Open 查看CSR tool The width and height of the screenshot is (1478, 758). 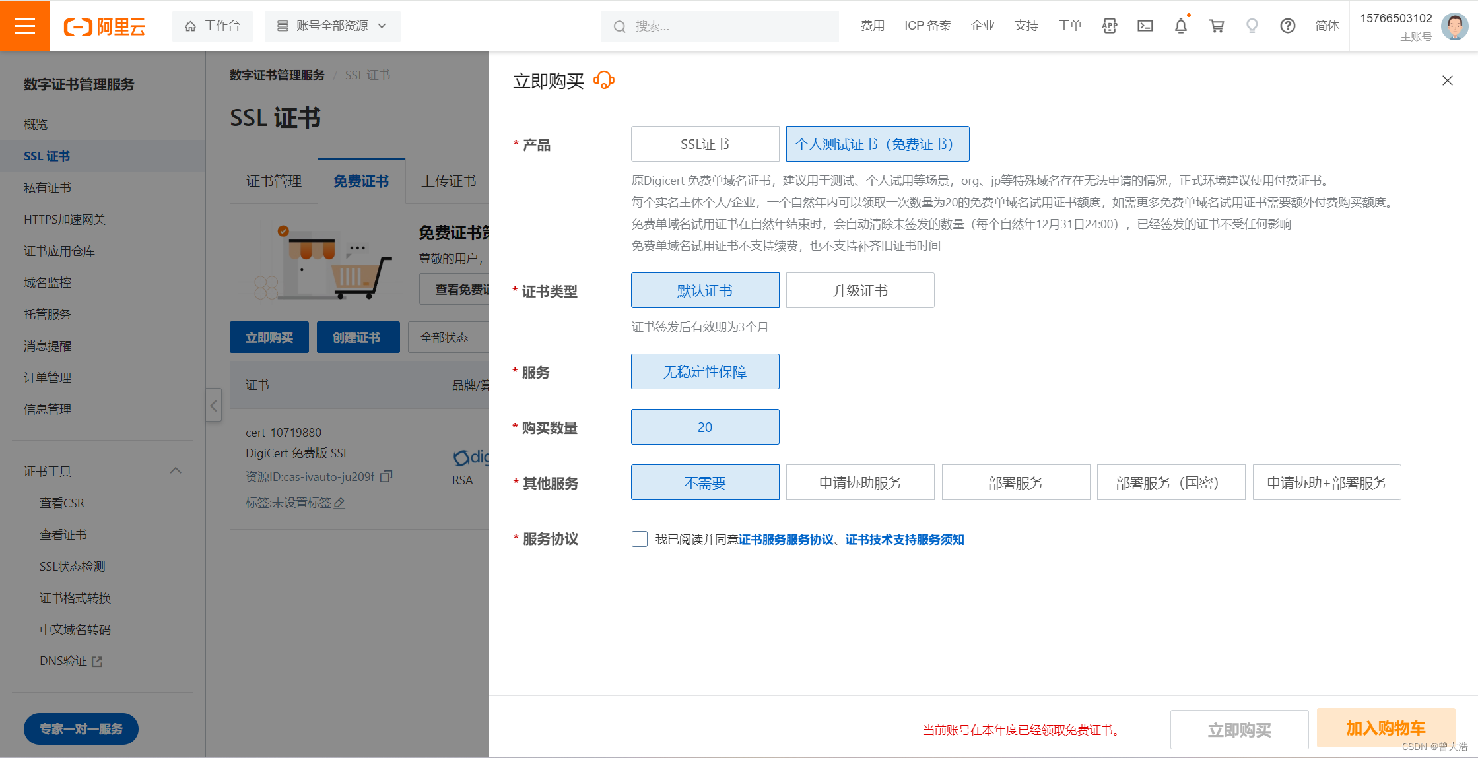(x=62, y=503)
